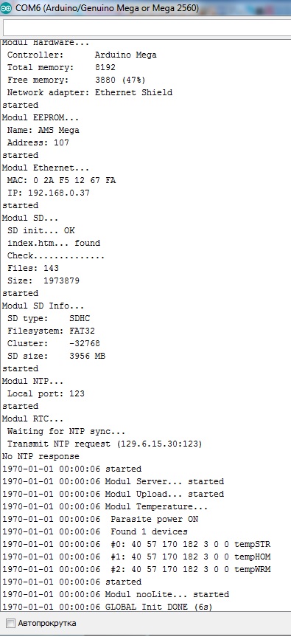Focus the serial send input field

[x=147, y=27]
